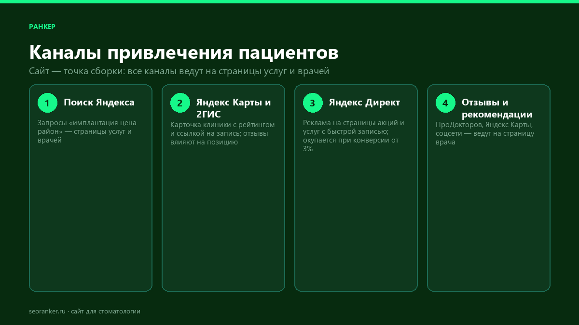Select the title Каналы привлечения пациентов
Screen dimensions: 579x325
(x=184, y=52)
